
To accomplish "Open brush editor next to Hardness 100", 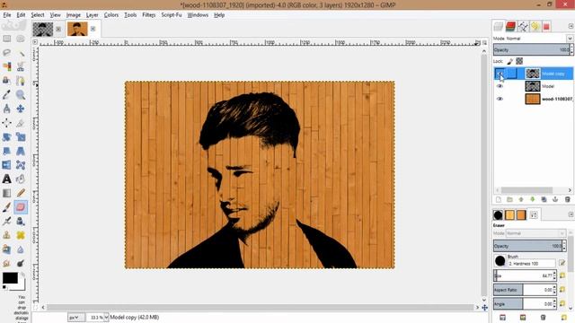I will [562, 263].
